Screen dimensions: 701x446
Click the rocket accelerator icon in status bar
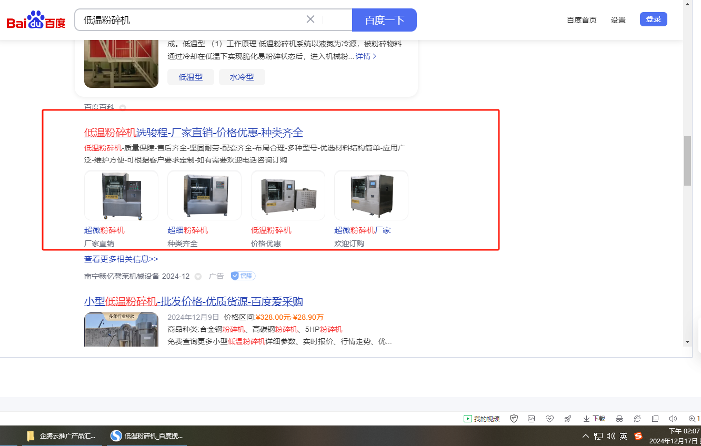coord(567,419)
